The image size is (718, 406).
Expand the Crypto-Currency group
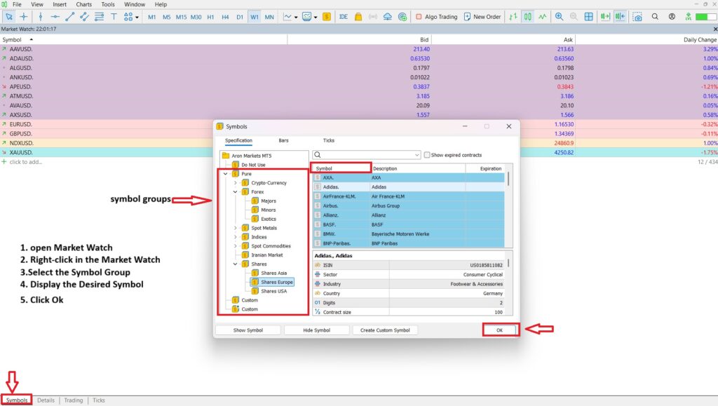pos(236,183)
